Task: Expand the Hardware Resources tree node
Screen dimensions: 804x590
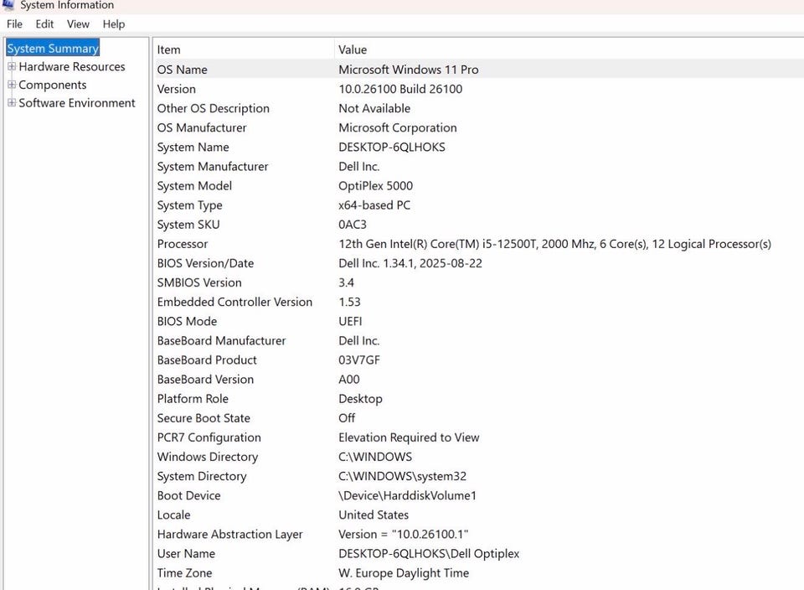Action: (x=12, y=67)
